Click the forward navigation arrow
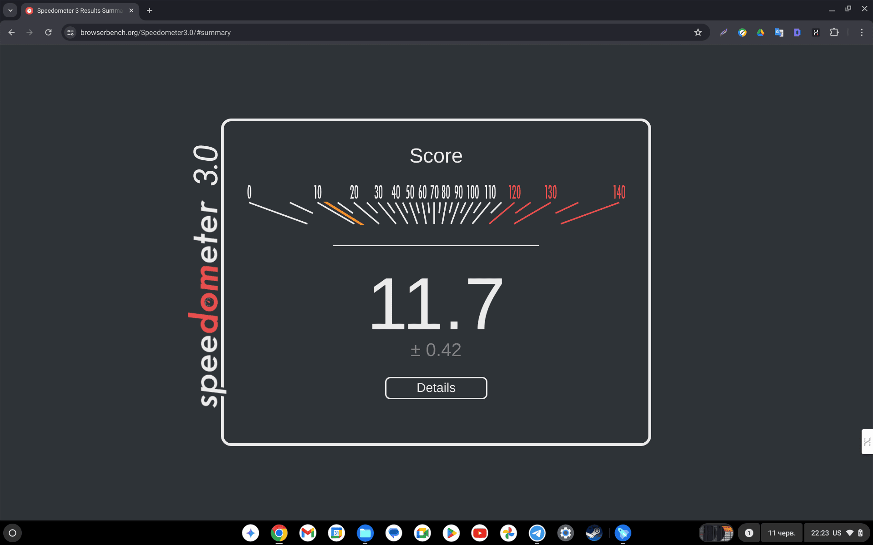873x545 pixels. [30, 32]
